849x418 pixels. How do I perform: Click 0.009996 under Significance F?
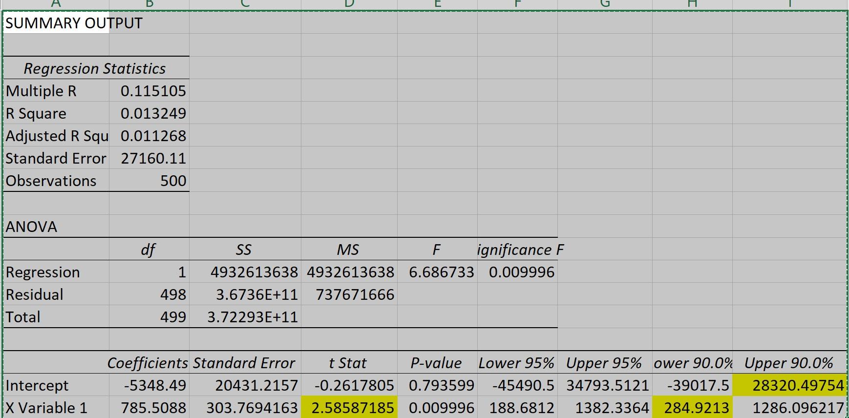point(518,272)
